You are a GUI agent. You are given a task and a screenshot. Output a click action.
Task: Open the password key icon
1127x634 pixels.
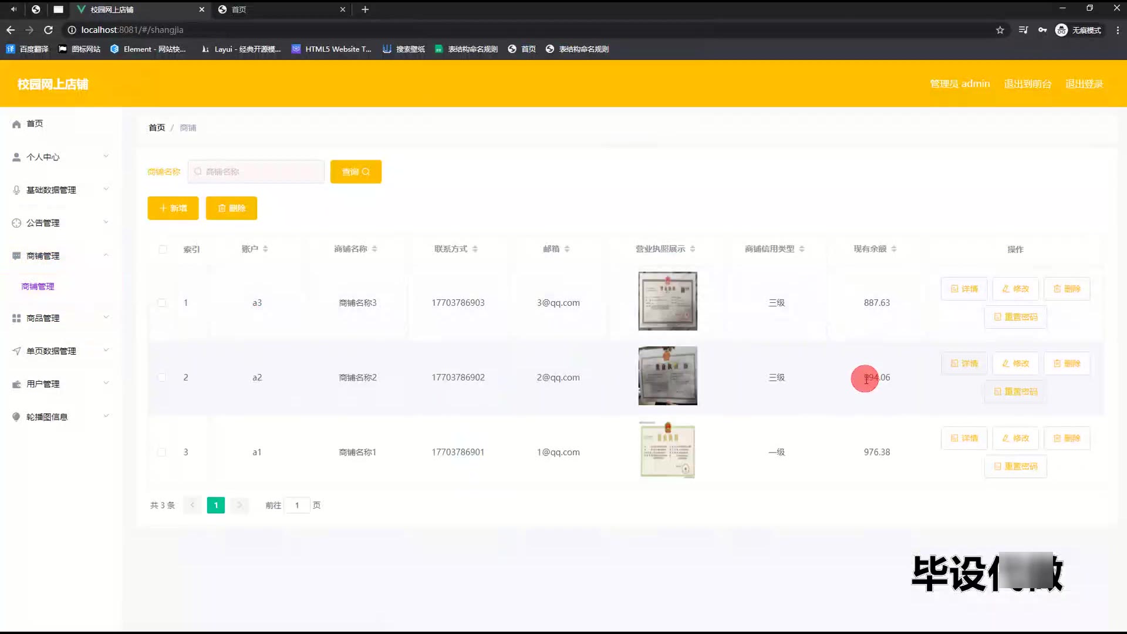point(1042,30)
